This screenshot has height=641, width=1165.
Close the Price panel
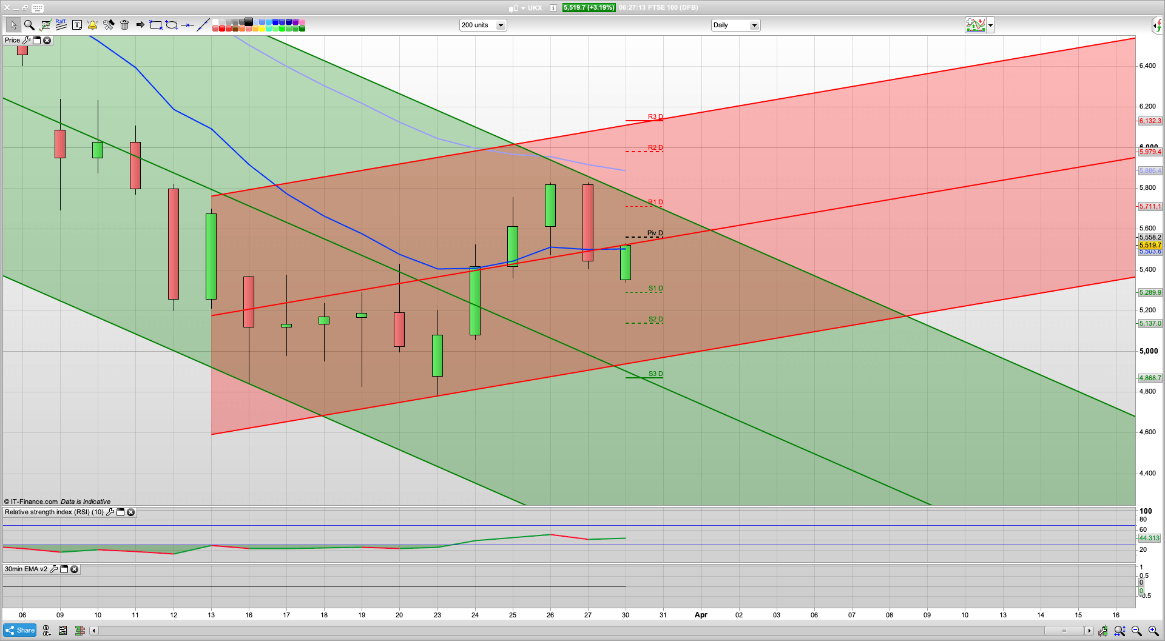[x=47, y=40]
